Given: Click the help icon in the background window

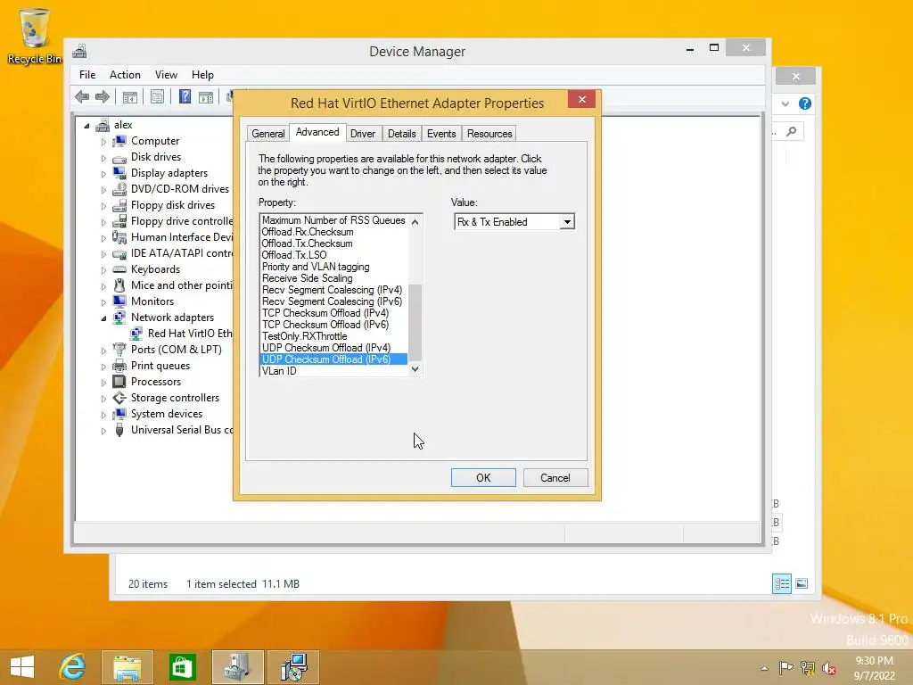Looking at the screenshot, I should [x=805, y=103].
